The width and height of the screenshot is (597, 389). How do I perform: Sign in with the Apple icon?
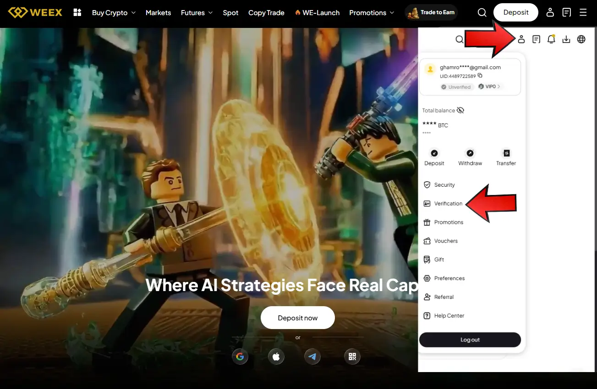pyautogui.click(x=276, y=357)
